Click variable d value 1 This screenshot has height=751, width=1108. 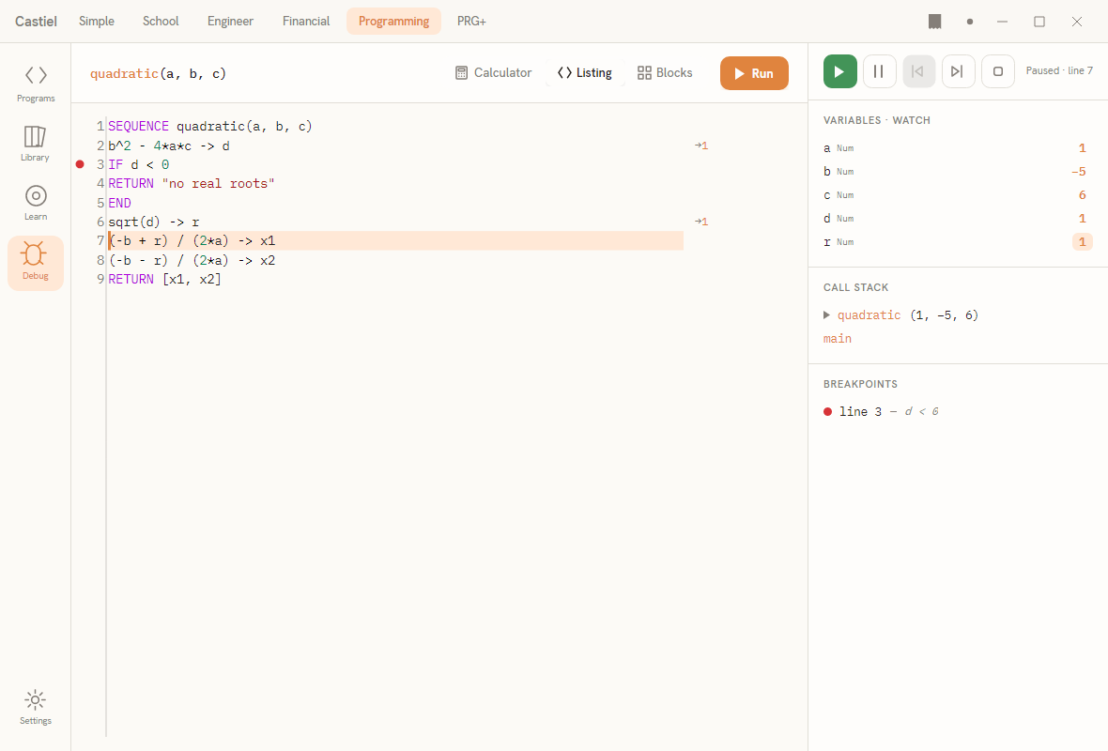coord(1082,219)
